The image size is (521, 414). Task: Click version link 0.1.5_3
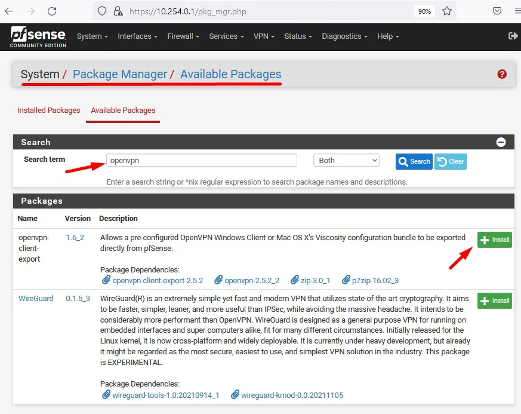pos(78,299)
